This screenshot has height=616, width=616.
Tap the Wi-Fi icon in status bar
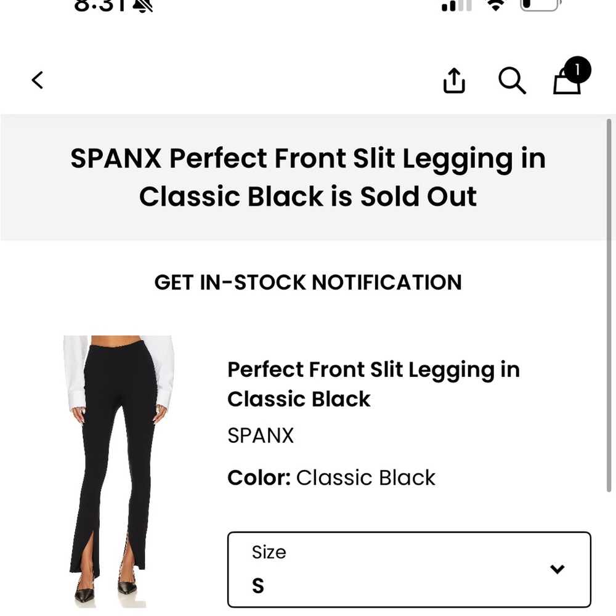coord(496,5)
